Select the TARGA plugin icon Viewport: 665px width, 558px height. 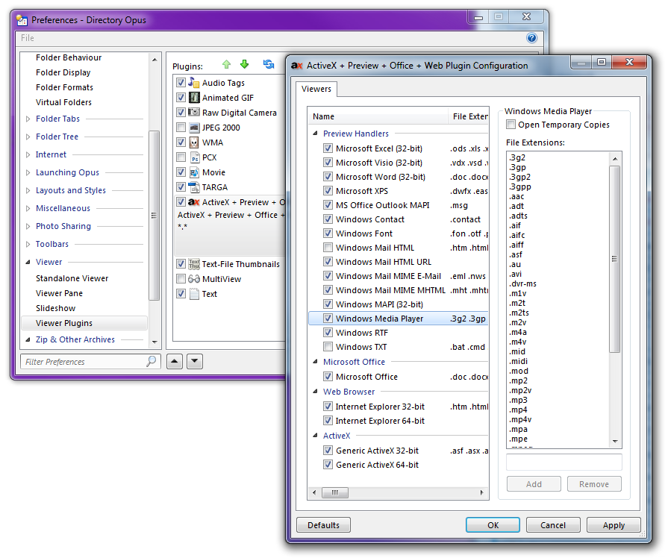point(194,187)
